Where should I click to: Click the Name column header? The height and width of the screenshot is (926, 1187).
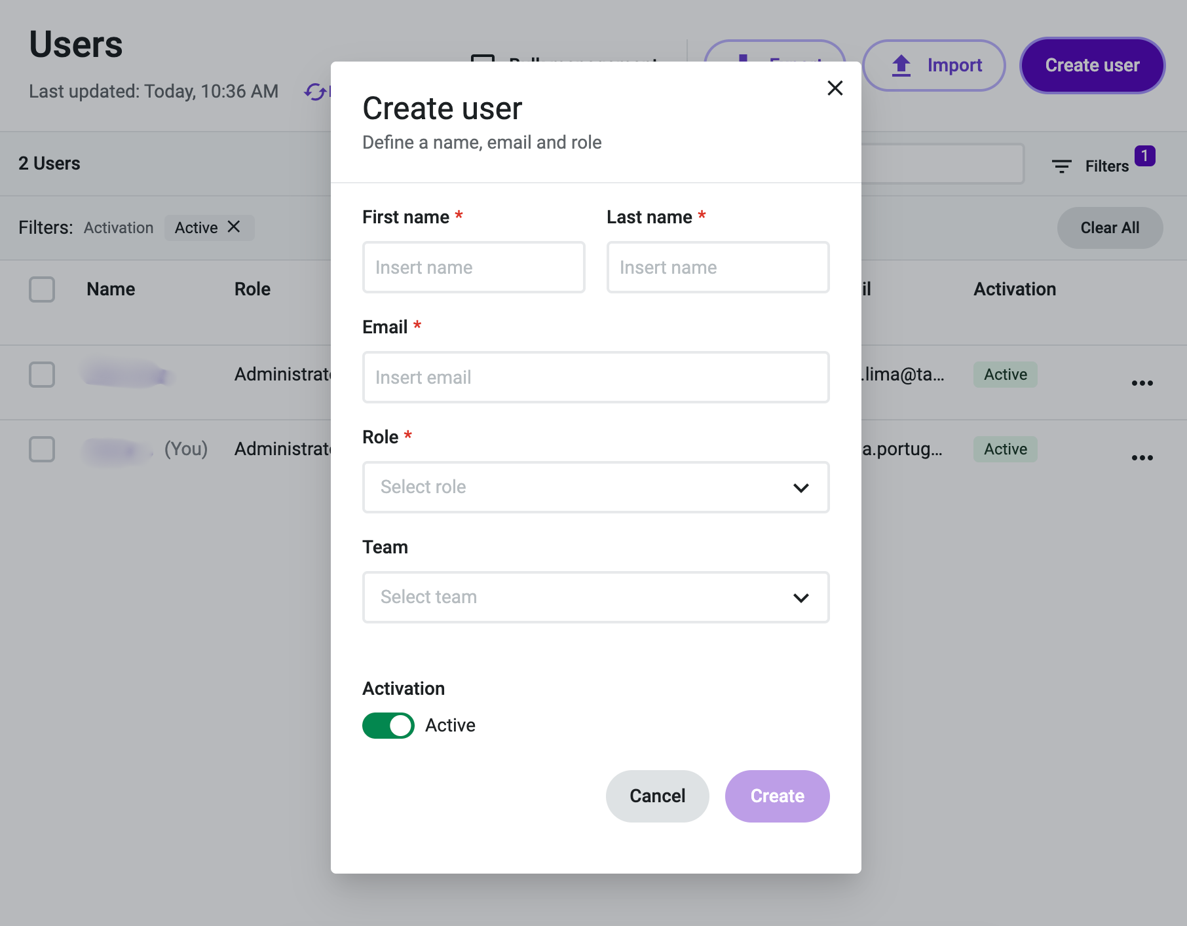point(111,289)
